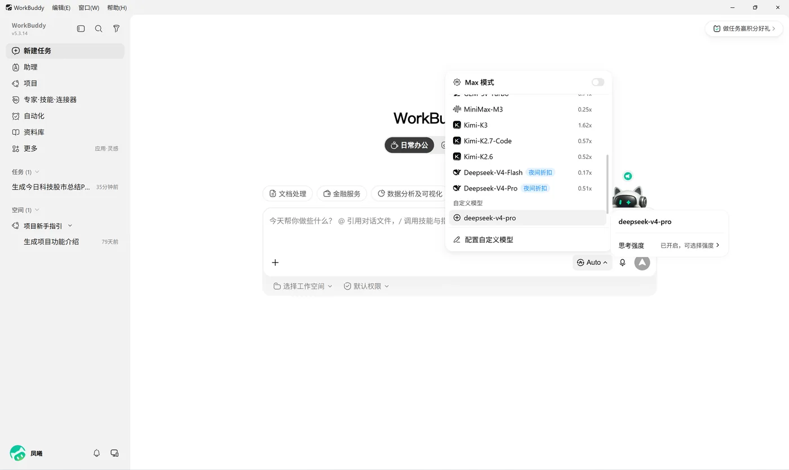Expand 思考强度 options

pyautogui.click(x=669, y=245)
